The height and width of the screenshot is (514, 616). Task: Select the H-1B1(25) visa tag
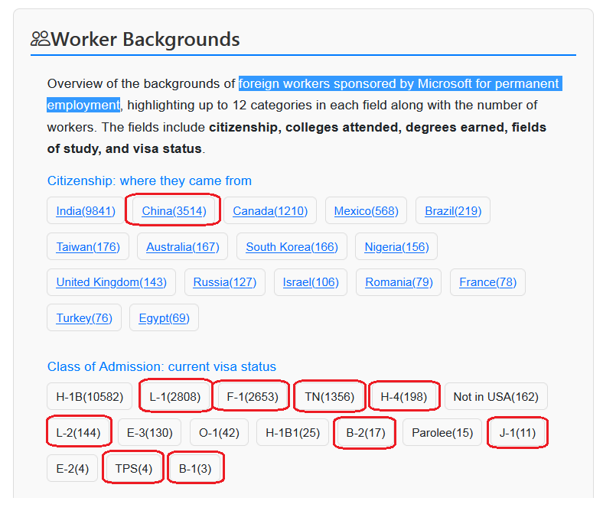(x=292, y=433)
